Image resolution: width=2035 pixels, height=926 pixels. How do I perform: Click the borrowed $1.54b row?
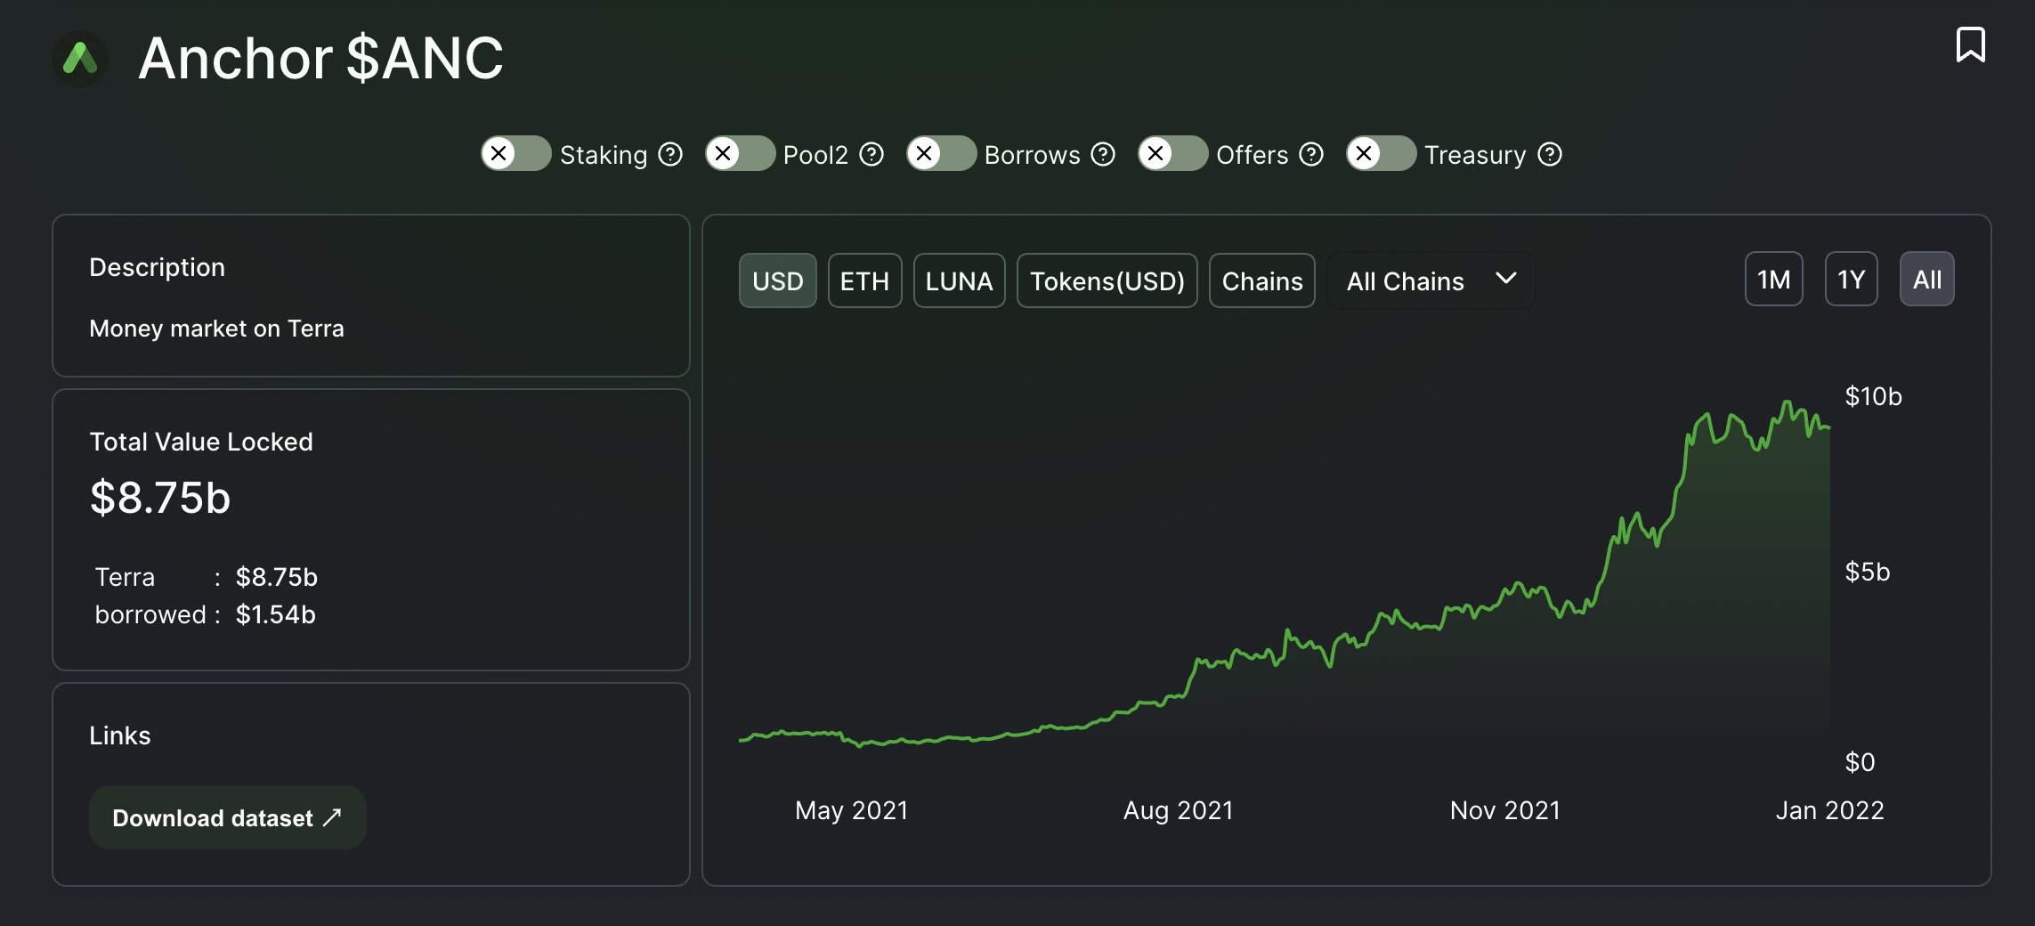click(x=206, y=614)
